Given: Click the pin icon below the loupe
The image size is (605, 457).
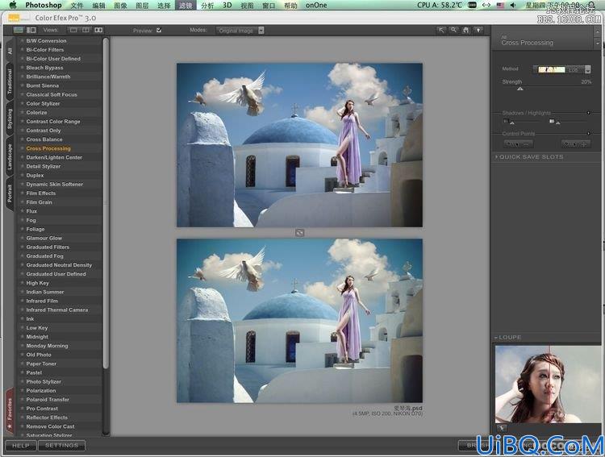Looking at the screenshot, I should click(x=502, y=428).
